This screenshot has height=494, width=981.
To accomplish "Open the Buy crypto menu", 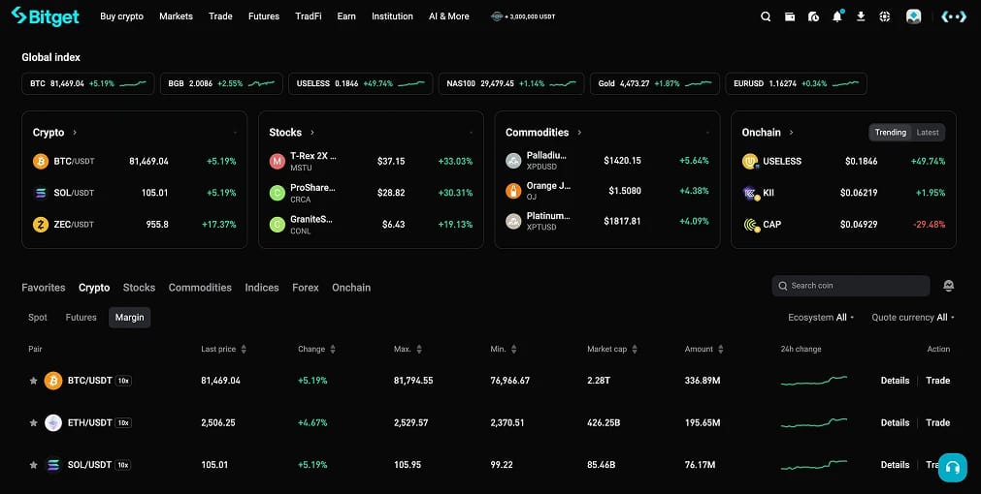I will 121,16.
